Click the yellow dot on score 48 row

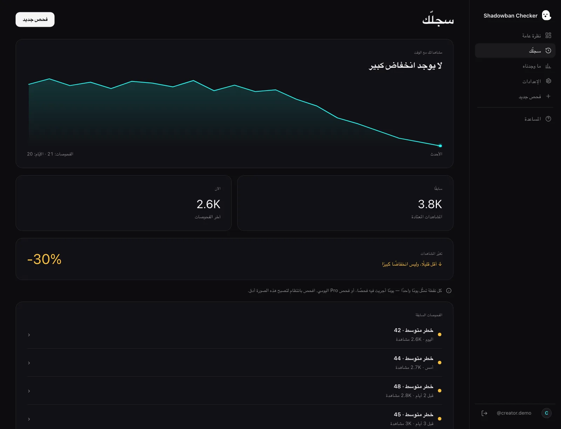(x=440, y=391)
